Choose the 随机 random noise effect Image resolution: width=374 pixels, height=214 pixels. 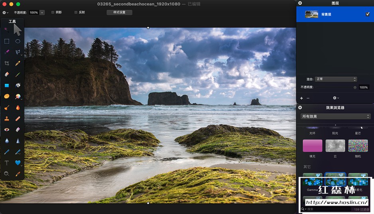click(x=358, y=145)
